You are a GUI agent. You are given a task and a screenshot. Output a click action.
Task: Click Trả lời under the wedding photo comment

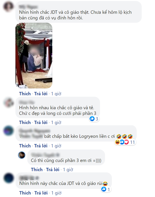pyautogui.click(x=41, y=94)
